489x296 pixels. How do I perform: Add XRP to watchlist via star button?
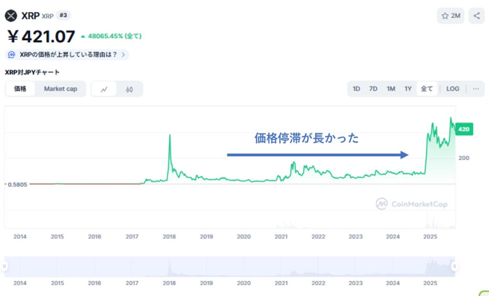tap(451, 16)
